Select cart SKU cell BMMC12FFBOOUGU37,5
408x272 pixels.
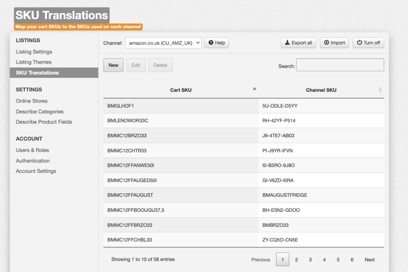pyautogui.click(x=181, y=210)
